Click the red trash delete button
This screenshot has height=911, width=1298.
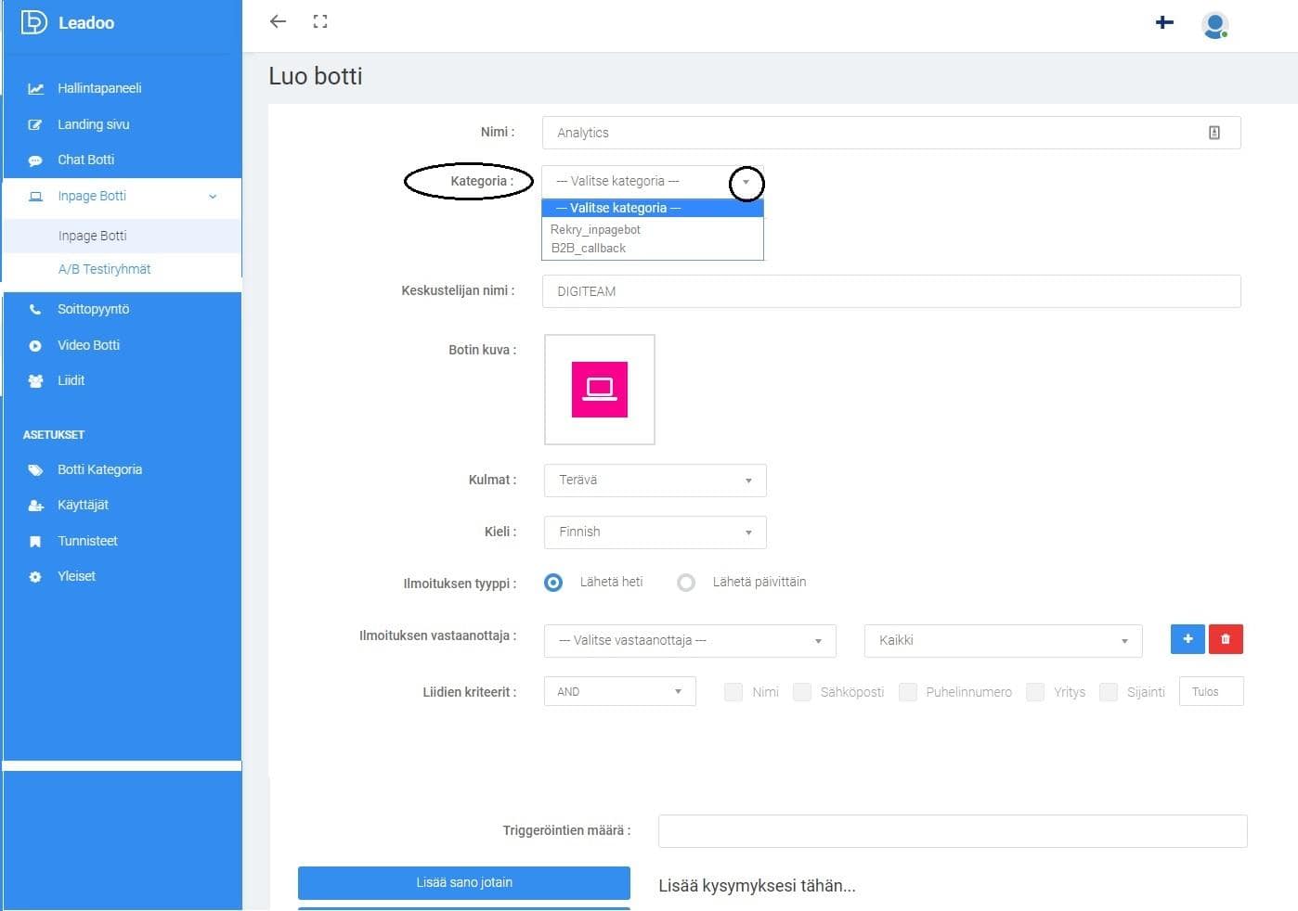click(1225, 639)
